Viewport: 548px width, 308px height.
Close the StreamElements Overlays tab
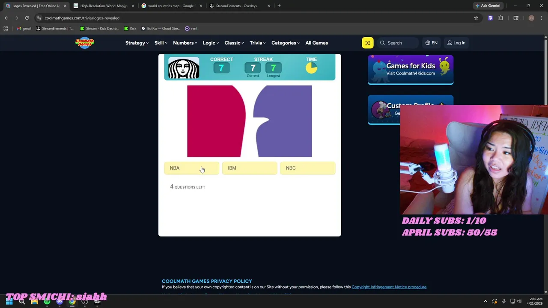(269, 6)
